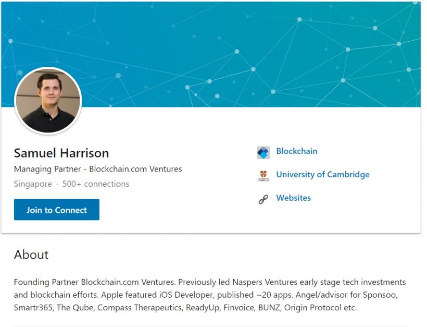Click the chain-link Websites icon
Screen dimensions: 427x327
[263, 199]
